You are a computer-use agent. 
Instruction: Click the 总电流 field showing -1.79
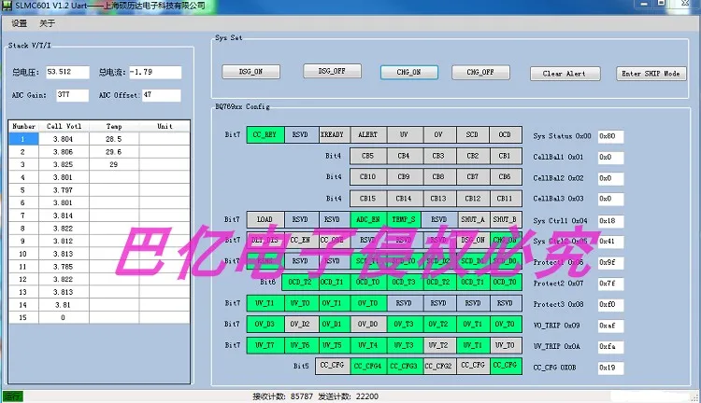155,73
